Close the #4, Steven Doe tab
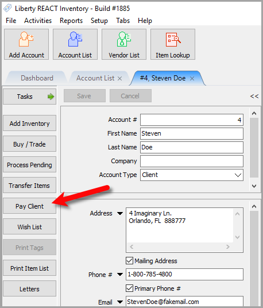Image resolution: width=263 pixels, height=308 pixels. click(x=192, y=79)
